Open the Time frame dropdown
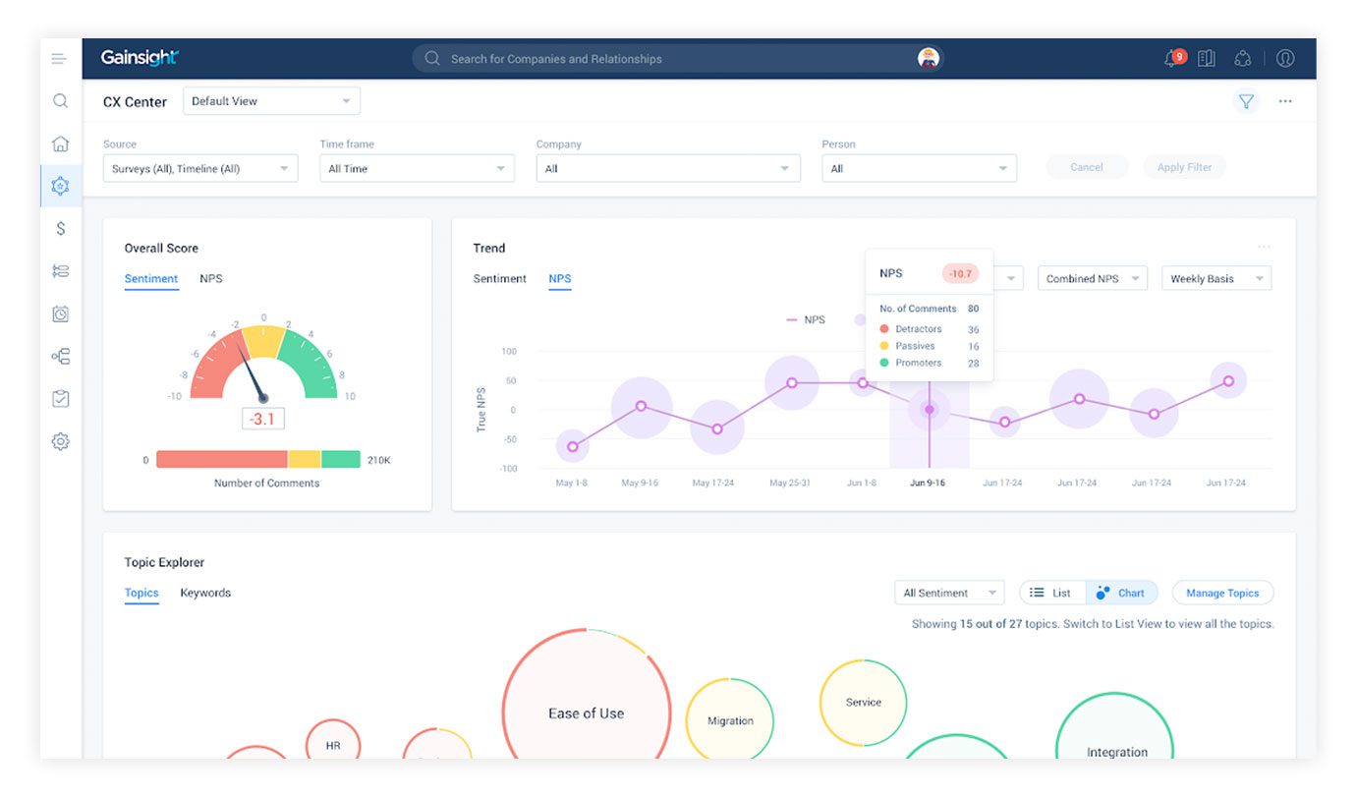 417,169
